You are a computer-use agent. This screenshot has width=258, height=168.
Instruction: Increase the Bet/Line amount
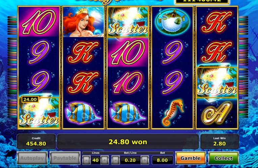[x=145, y=160]
